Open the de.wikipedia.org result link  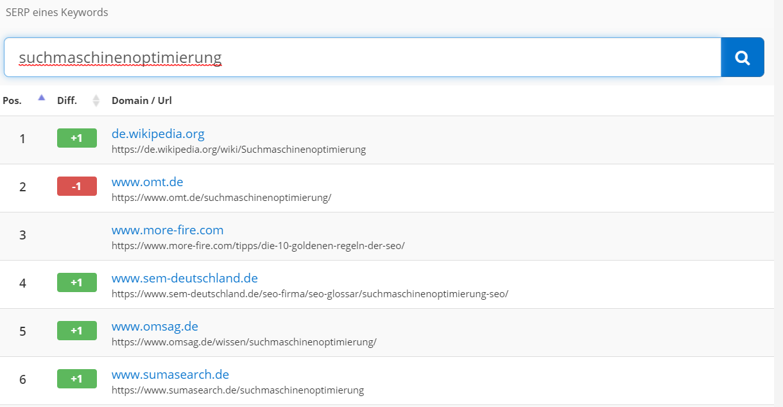pyautogui.click(x=158, y=134)
